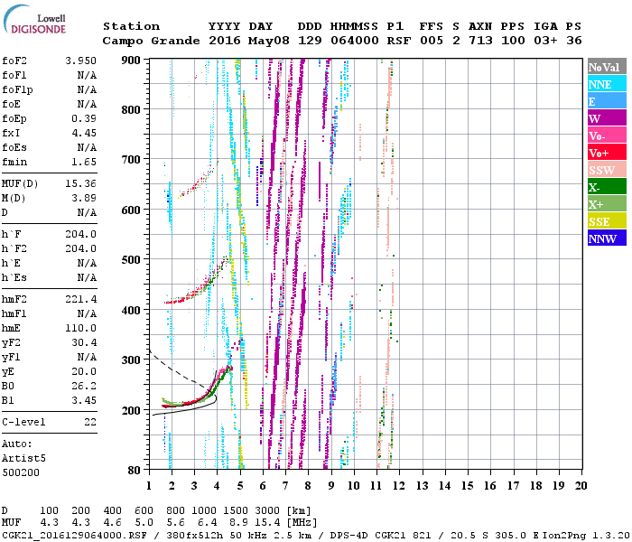Click the PS value 36

pyautogui.click(x=574, y=41)
